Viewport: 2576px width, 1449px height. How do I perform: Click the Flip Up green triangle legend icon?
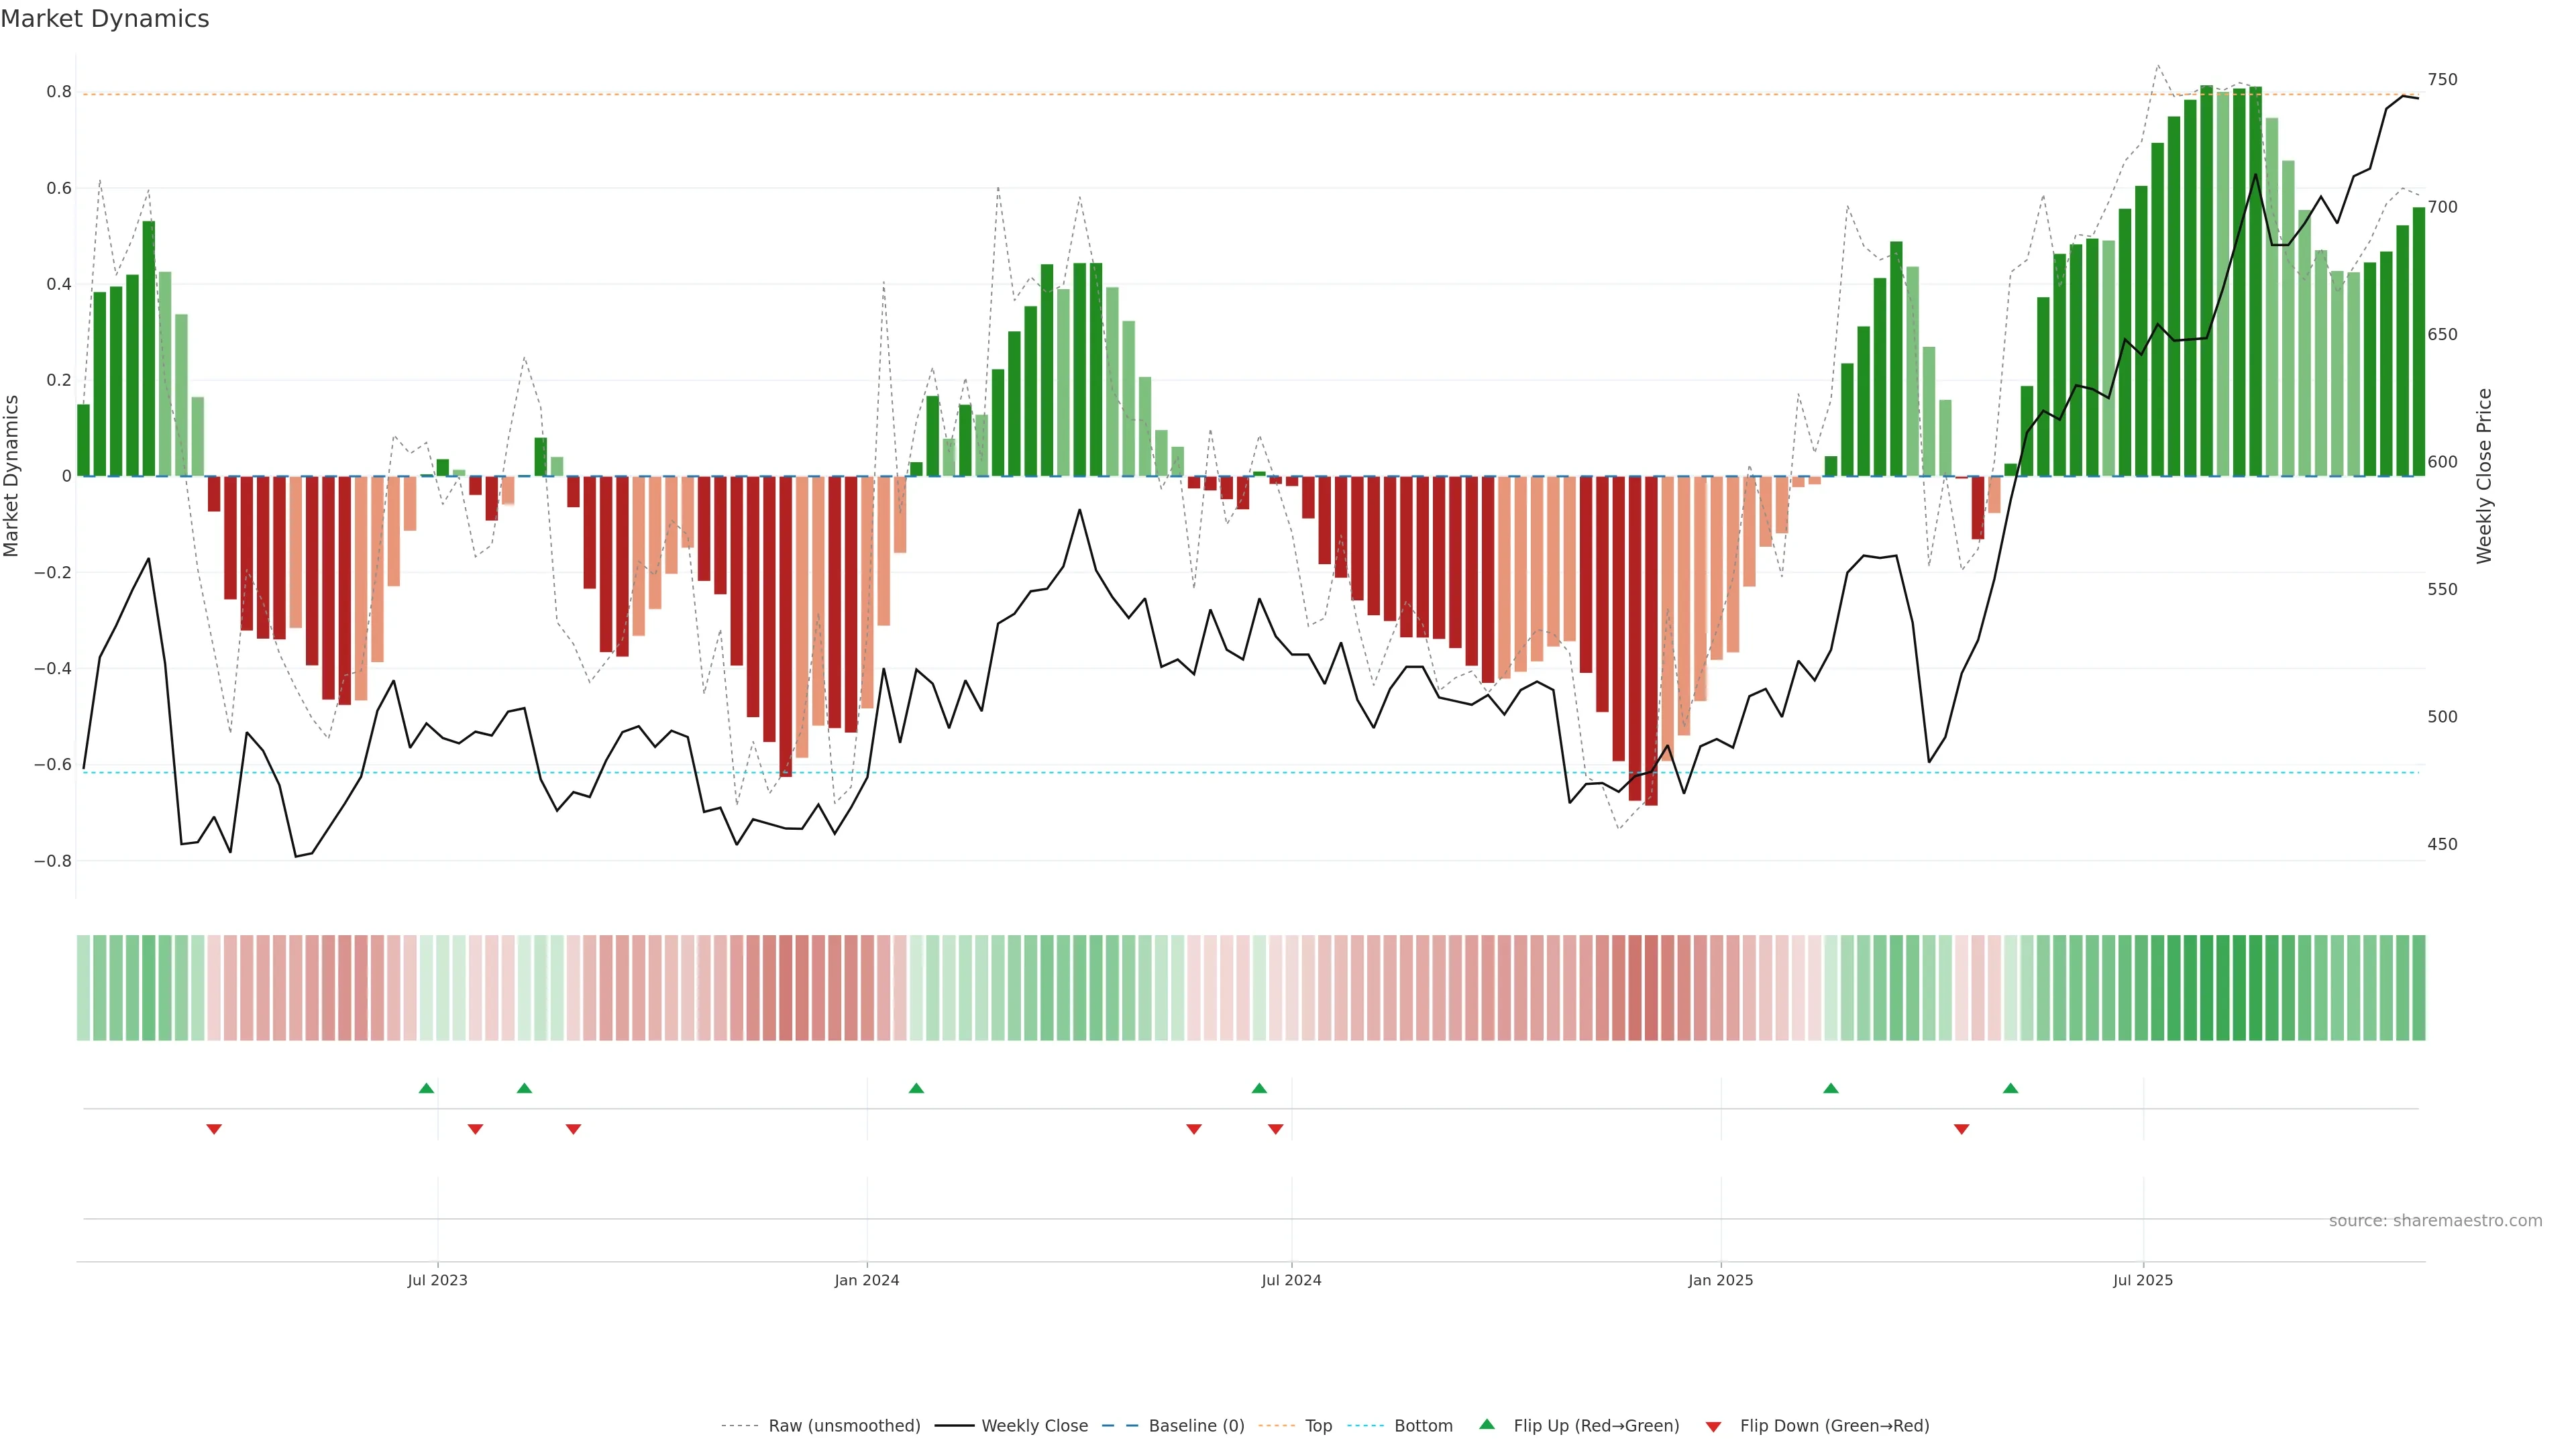click(x=1487, y=1424)
